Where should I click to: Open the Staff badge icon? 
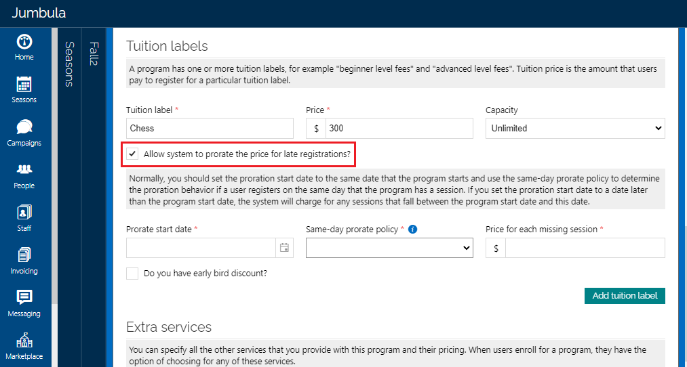(24, 212)
